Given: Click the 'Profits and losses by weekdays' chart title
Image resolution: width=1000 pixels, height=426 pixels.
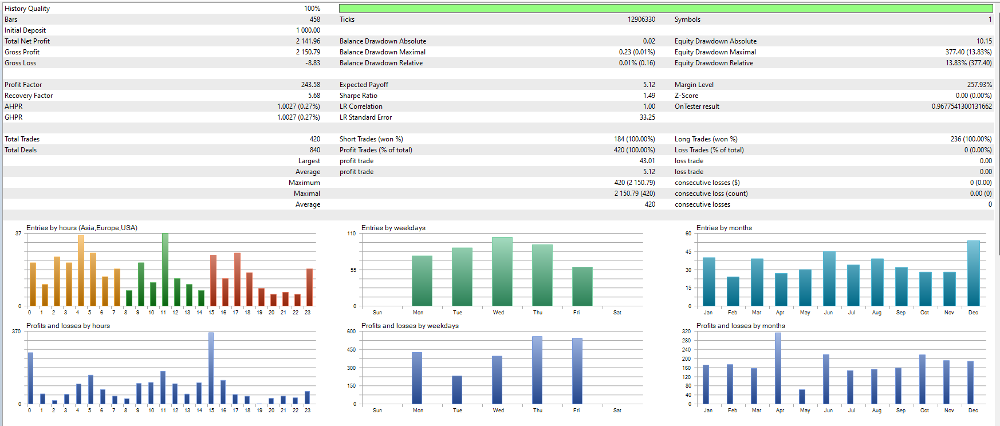Looking at the screenshot, I should tap(410, 326).
